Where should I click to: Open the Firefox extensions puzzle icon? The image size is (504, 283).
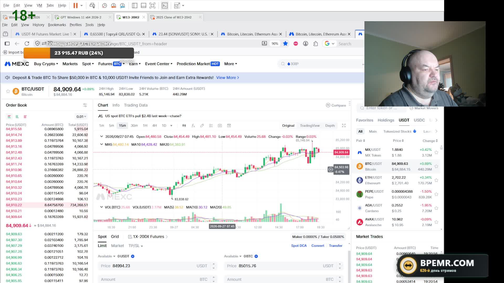coord(316,43)
